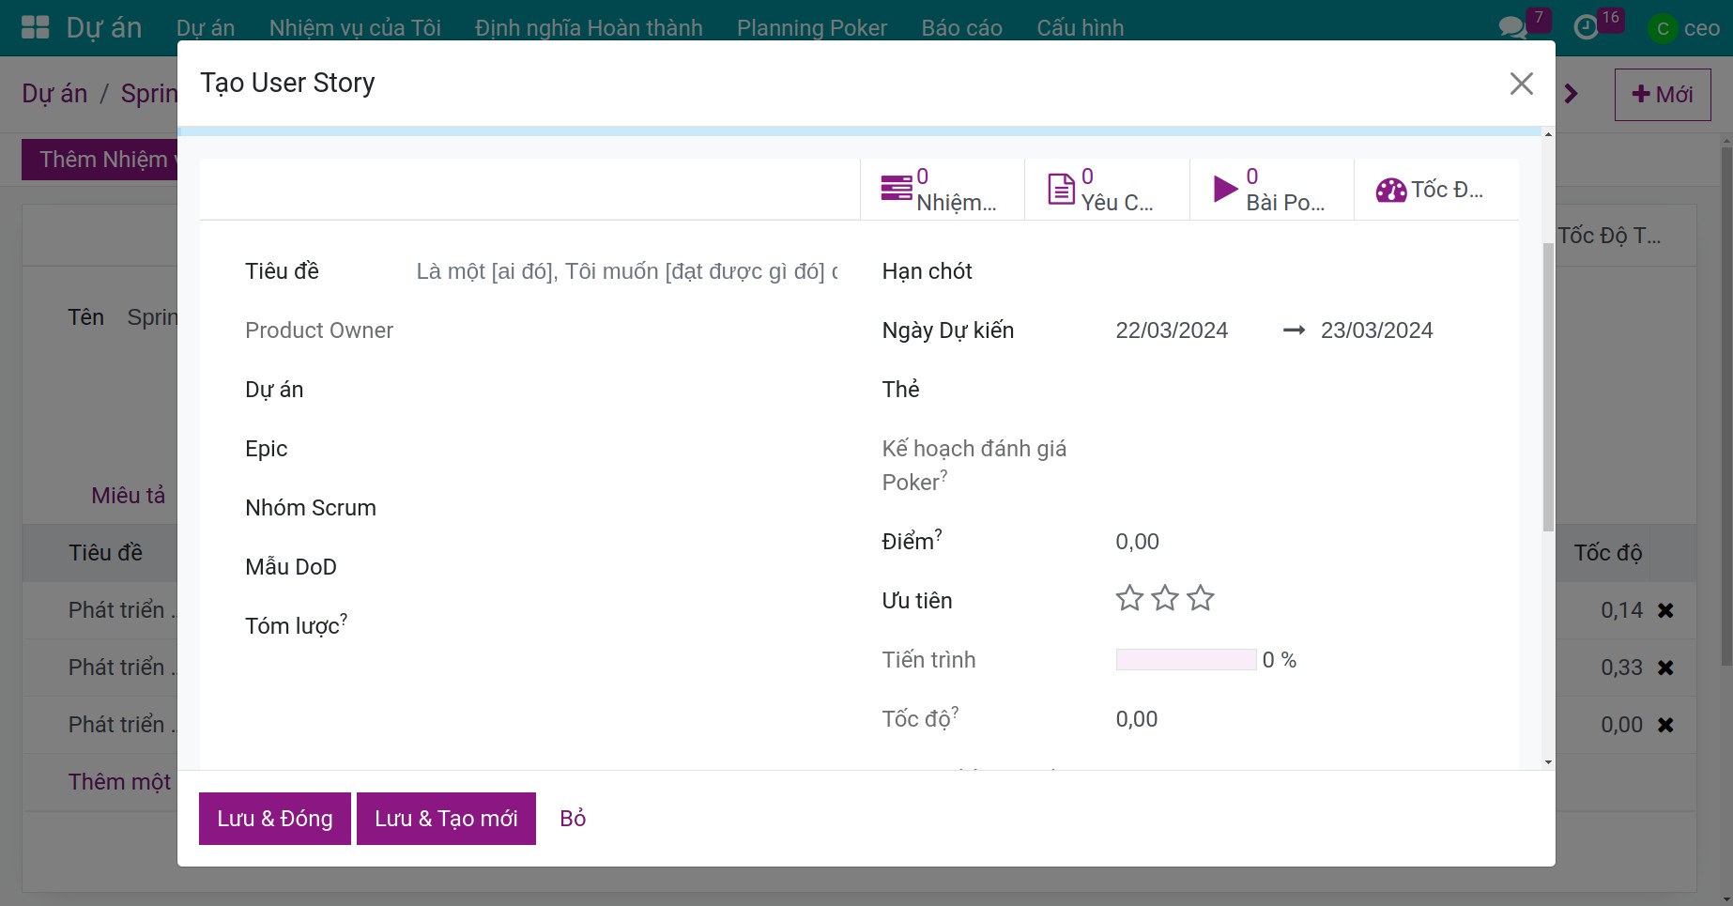The height and width of the screenshot is (906, 1733).
Task: Open the chat messages icon with badge 7
Action: click(1513, 27)
